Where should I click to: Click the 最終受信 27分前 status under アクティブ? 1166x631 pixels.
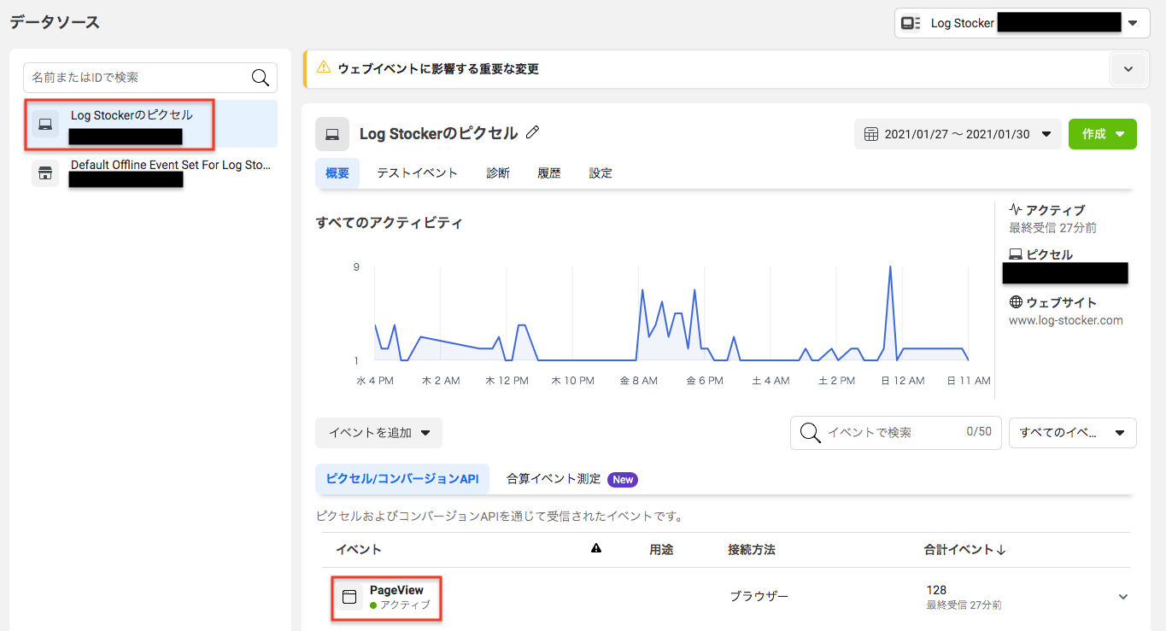[1052, 228]
